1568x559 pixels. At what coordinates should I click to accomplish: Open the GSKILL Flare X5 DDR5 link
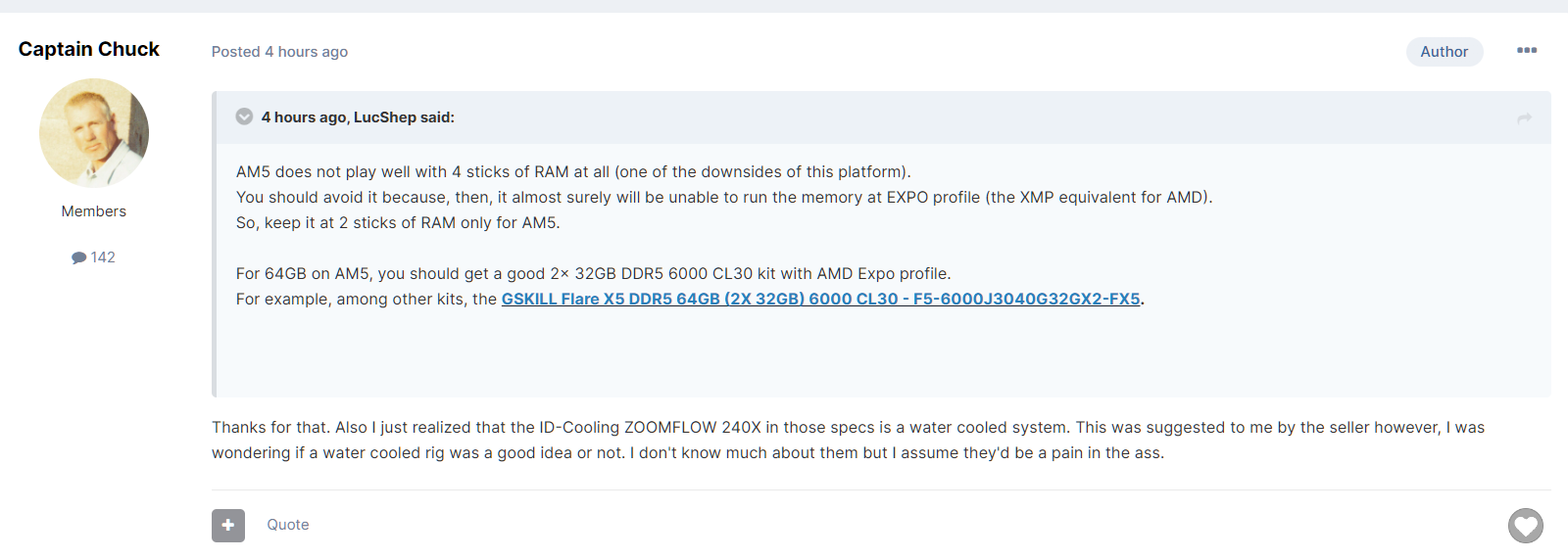[821, 299]
